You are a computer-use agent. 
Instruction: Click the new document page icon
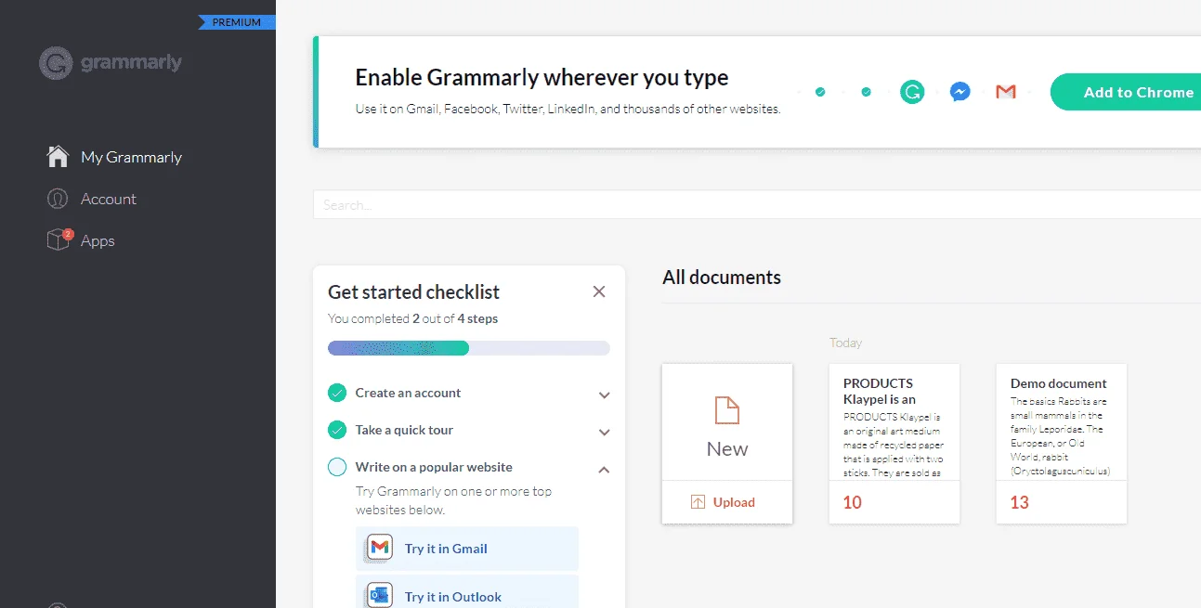click(726, 409)
